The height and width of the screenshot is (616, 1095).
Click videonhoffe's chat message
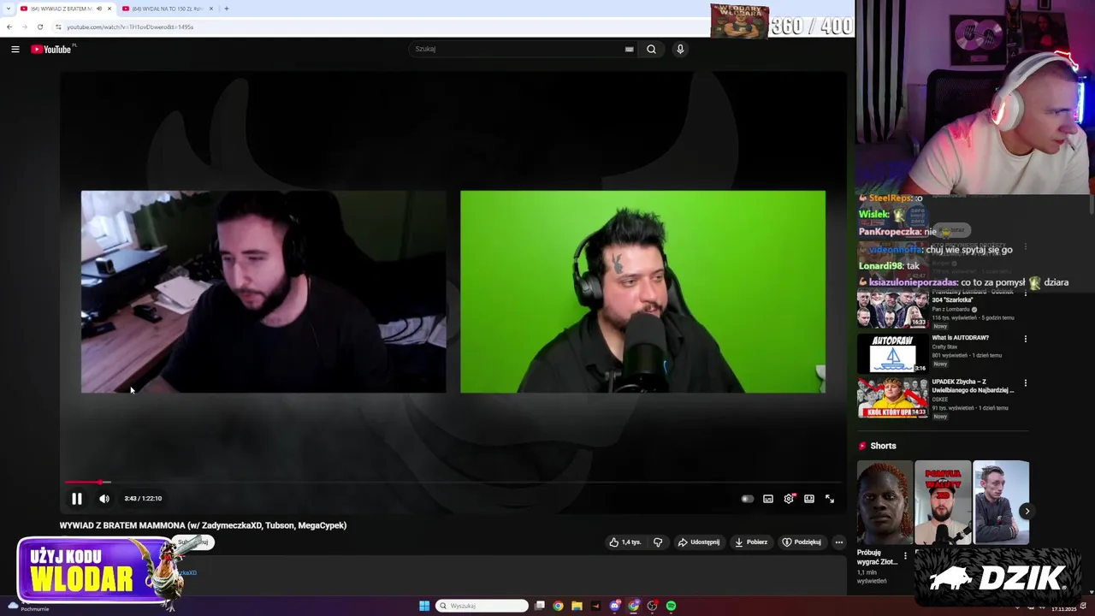935,250
